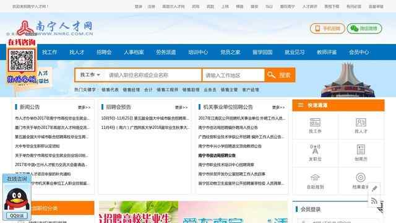The image size is (396, 223).
Task: Open the 就业见习 navigation item
Action: (295, 52)
